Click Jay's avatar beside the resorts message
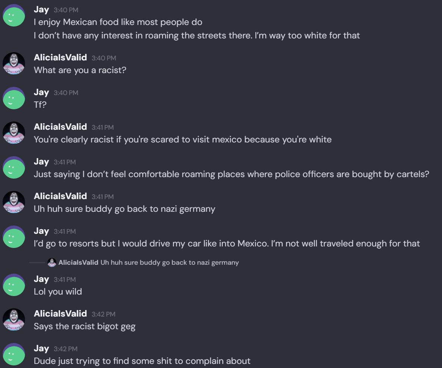 point(14,237)
